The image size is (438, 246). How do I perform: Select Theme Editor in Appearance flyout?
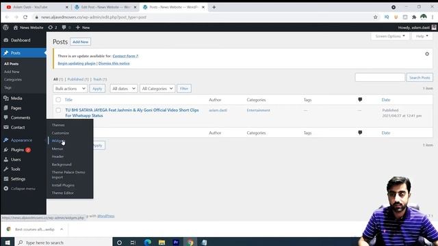click(62, 193)
